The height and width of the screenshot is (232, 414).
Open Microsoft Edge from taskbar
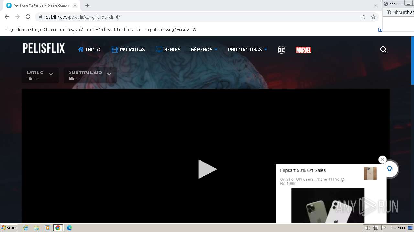(69, 228)
